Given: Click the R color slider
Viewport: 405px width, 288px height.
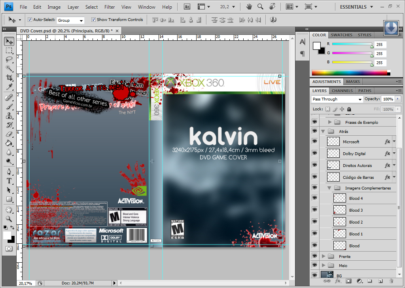Looking at the screenshot, I should tap(353, 44).
